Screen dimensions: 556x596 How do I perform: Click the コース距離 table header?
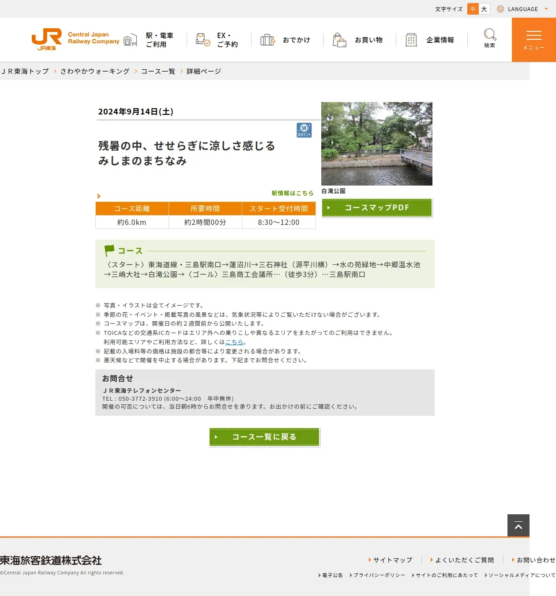click(132, 209)
